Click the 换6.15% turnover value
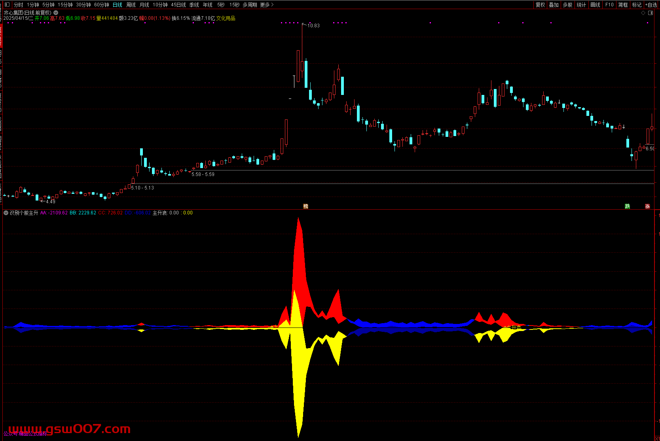660x441 pixels. [x=181, y=18]
